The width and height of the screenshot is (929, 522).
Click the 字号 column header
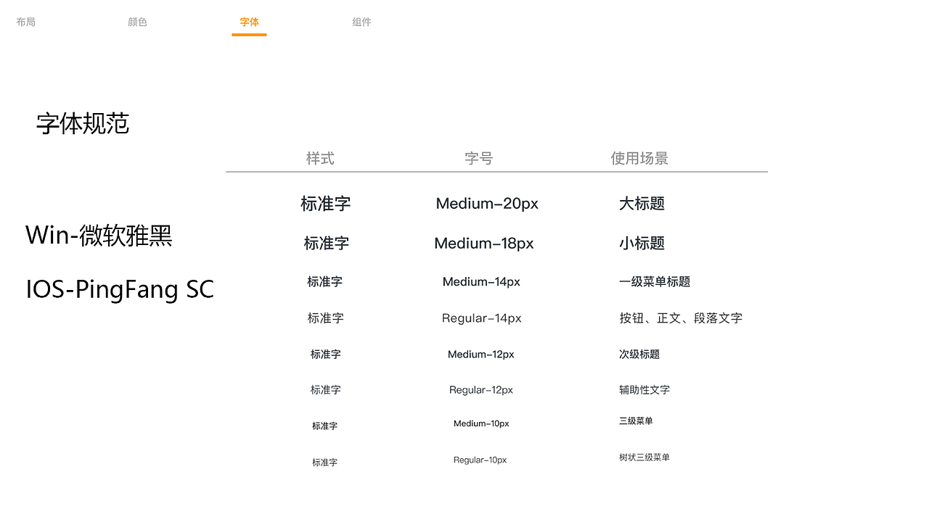click(479, 158)
